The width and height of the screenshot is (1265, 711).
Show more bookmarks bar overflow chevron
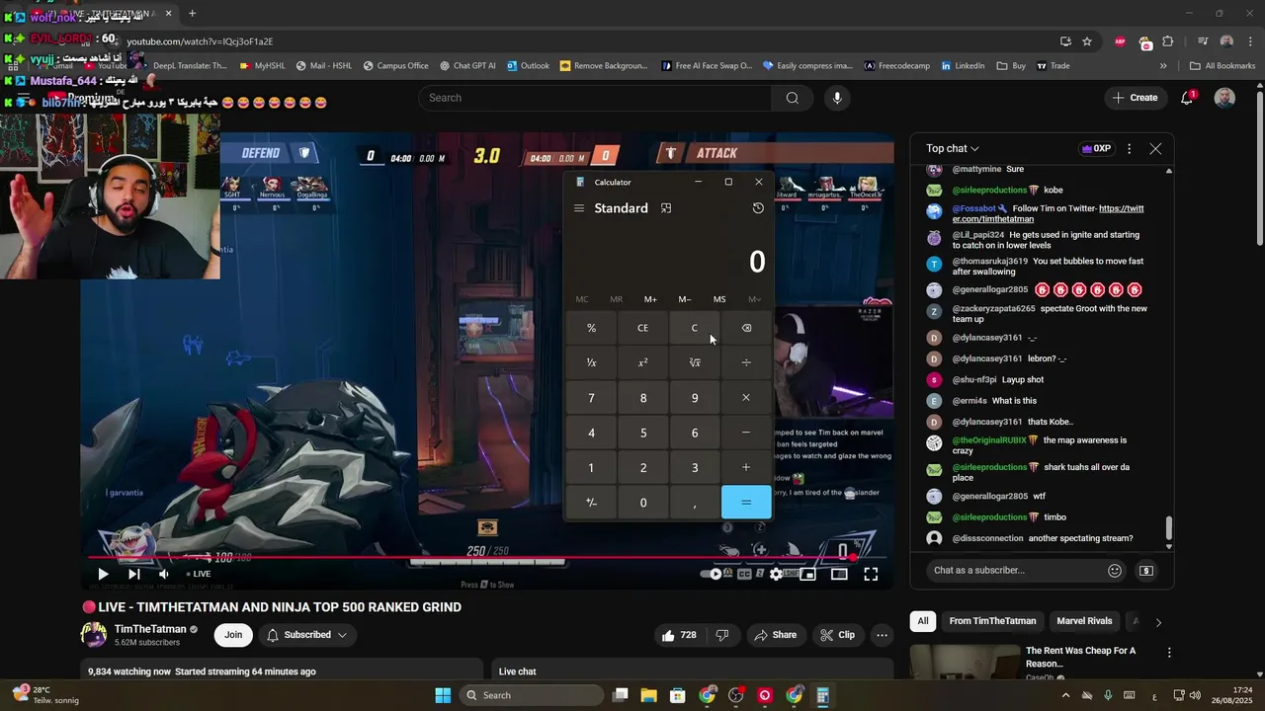[x=1163, y=66]
